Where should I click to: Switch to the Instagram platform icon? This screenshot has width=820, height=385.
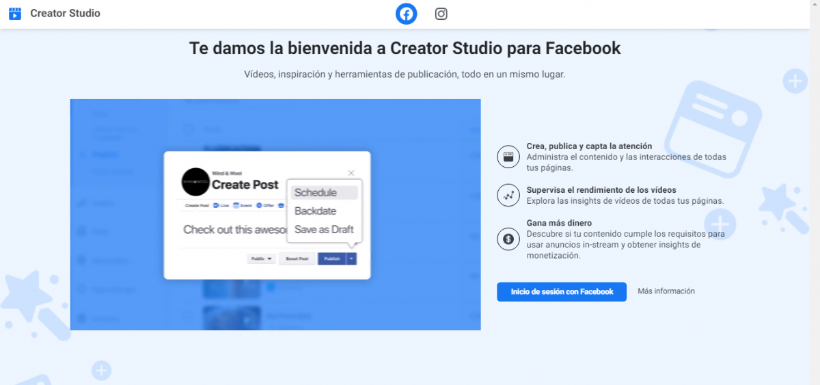pyautogui.click(x=441, y=14)
